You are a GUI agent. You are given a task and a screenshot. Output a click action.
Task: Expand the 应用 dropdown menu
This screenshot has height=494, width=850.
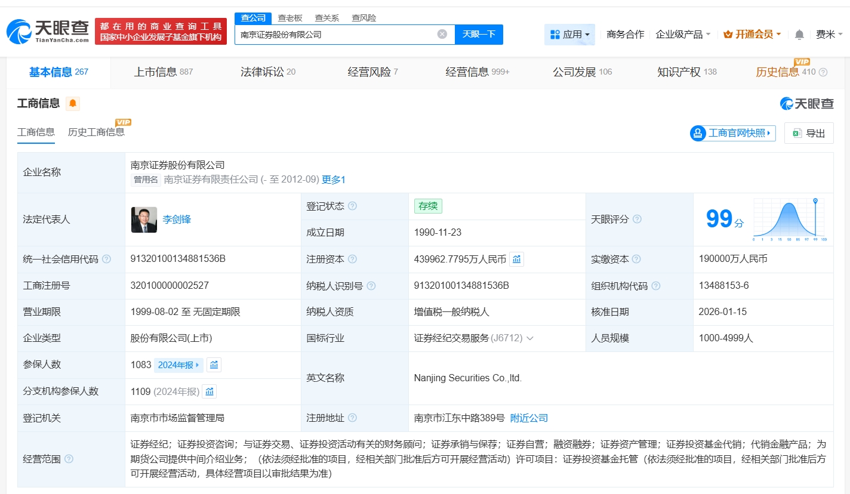coord(569,35)
